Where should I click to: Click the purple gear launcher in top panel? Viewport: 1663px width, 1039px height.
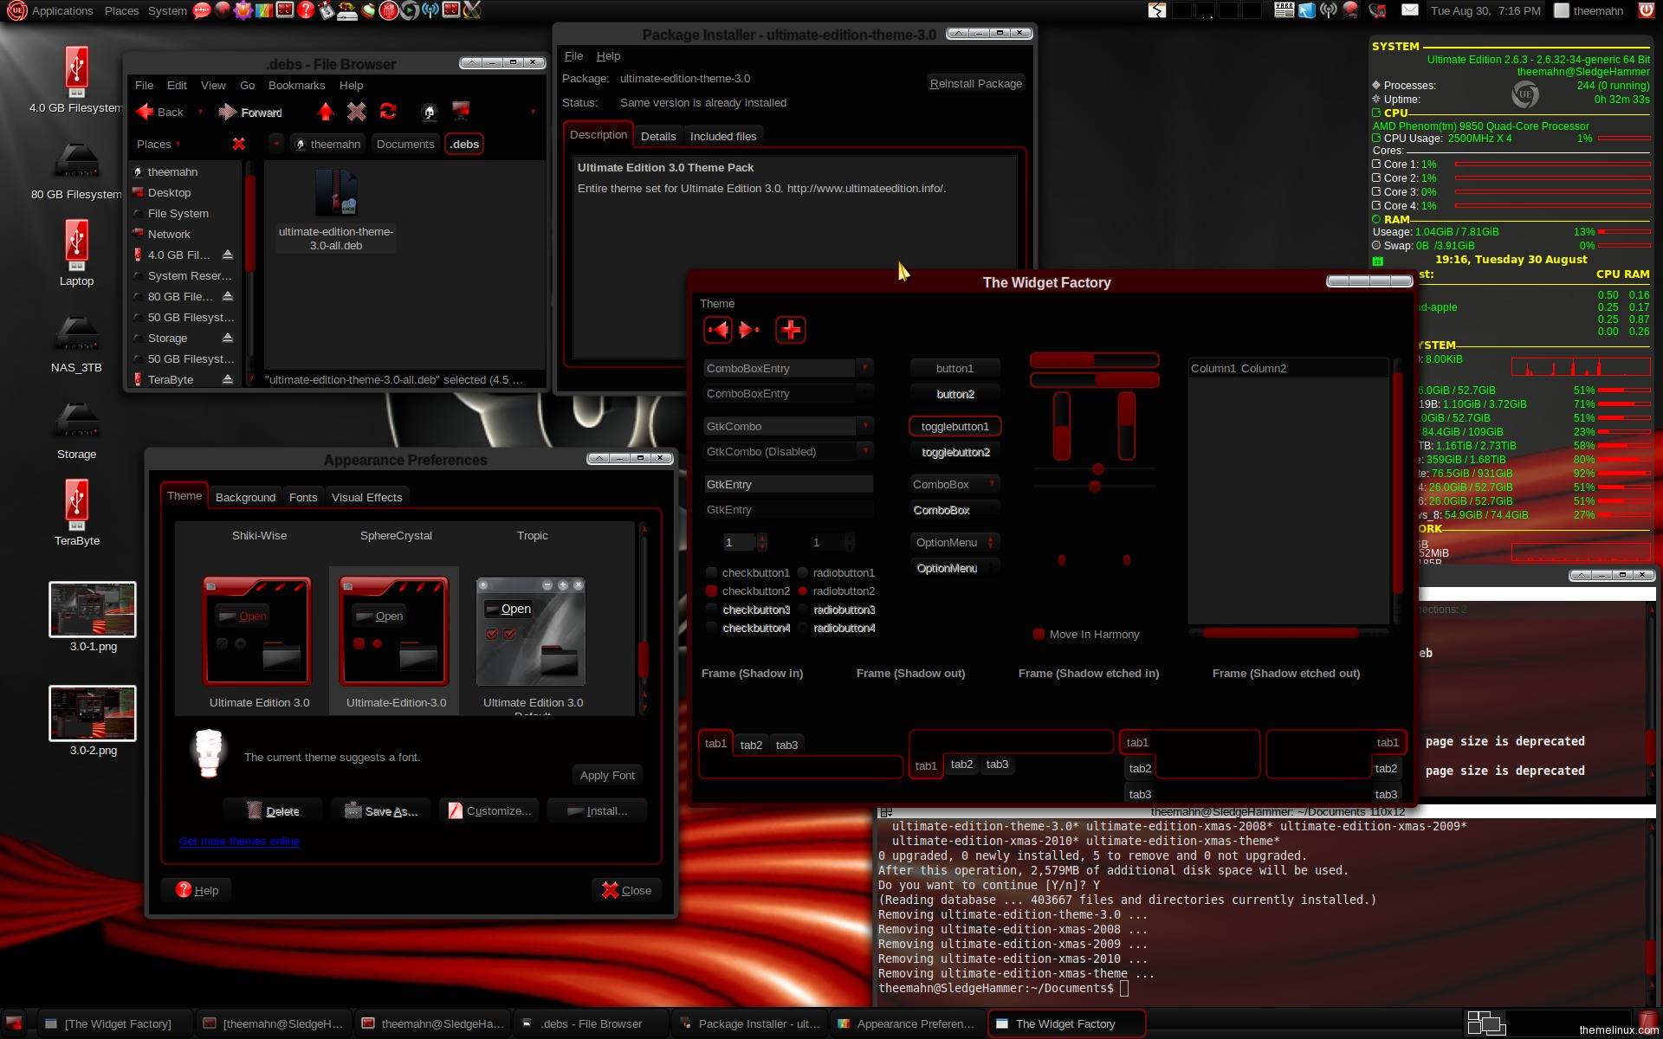pyautogui.click(x=243, y=10)
